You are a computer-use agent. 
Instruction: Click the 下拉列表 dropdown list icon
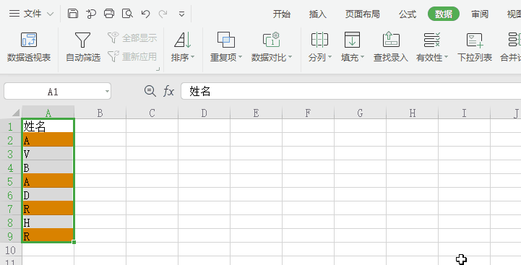pyautogui.click(x=475, y=40)
